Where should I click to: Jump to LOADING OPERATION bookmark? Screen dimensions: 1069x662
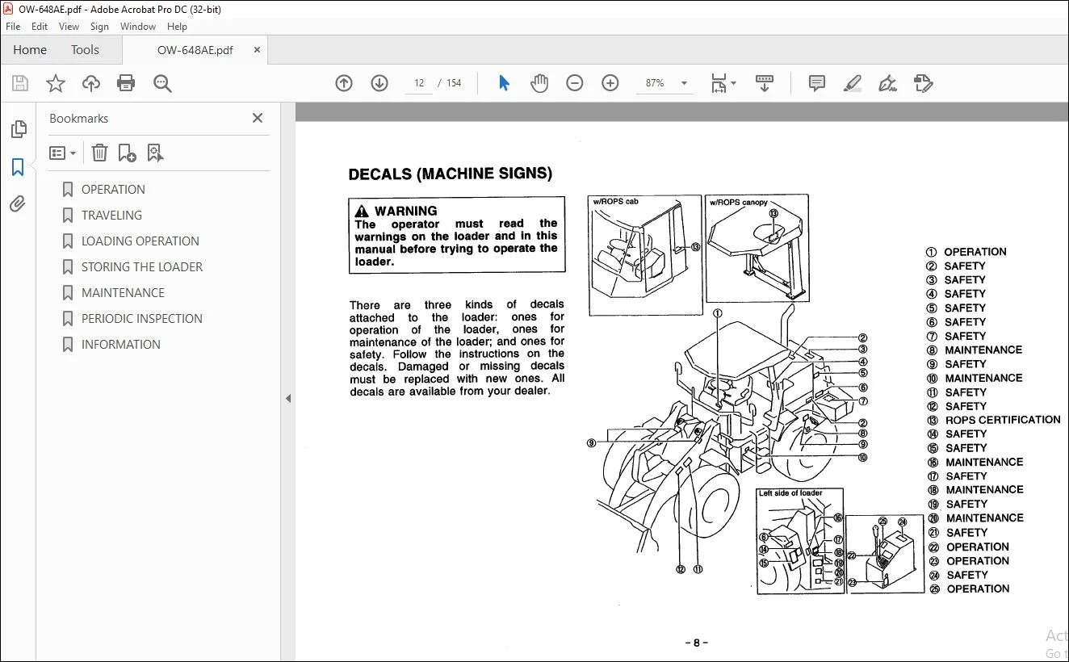coord(140,241)
